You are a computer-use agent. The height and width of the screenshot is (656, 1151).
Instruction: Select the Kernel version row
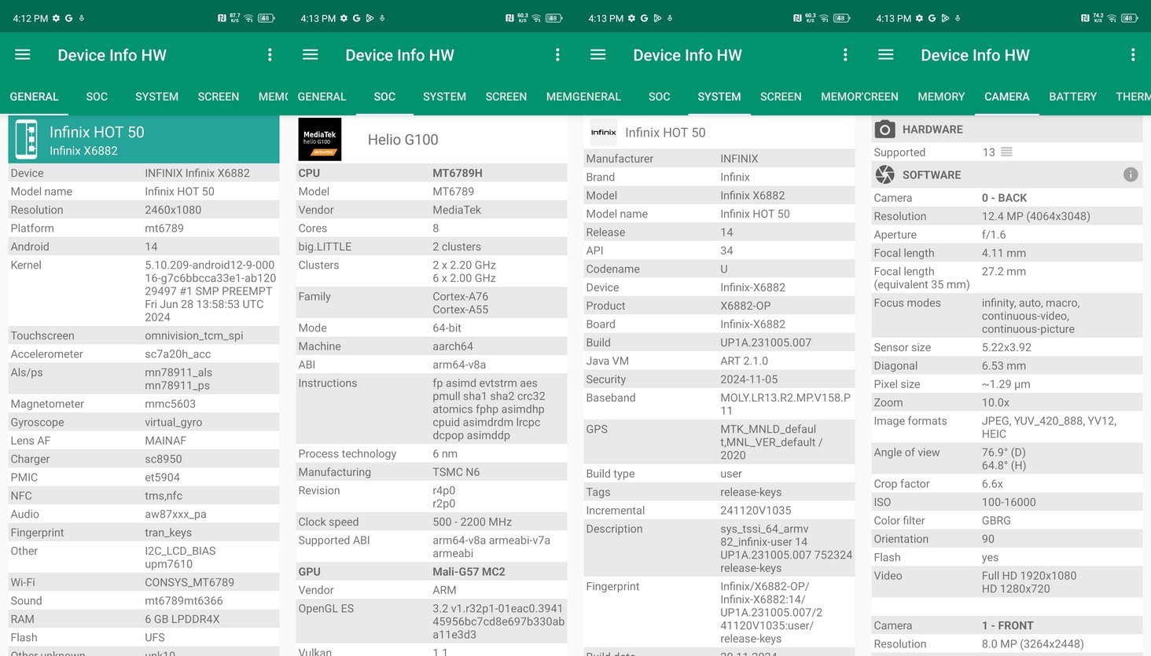tap(144, 291)
